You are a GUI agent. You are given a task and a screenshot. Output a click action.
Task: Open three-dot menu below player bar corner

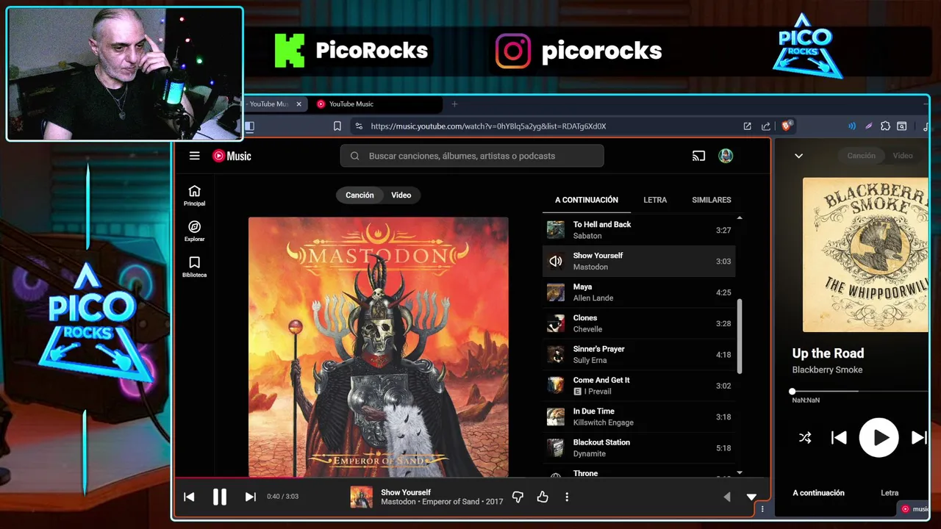point(762,509)
